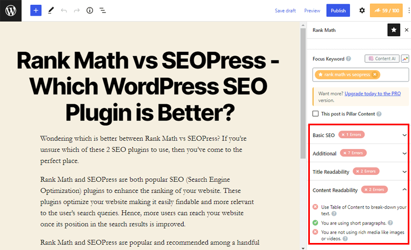This screenshot has width=411, height=250.
Task: Open the three-dot Options menu
Action: pos(409,10)
